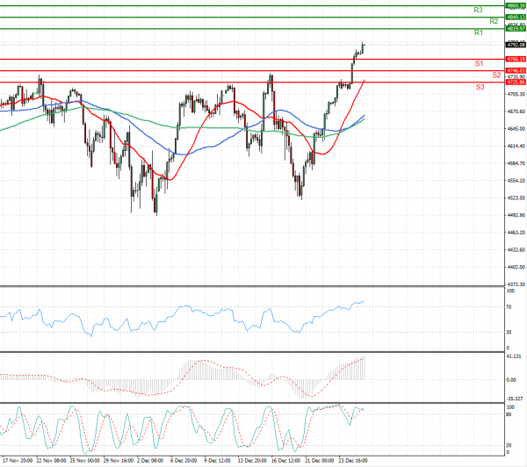This screenshot has width=527, height=467.
Task: Click the 4372.30 price axis value
Action: coord(516,284)
